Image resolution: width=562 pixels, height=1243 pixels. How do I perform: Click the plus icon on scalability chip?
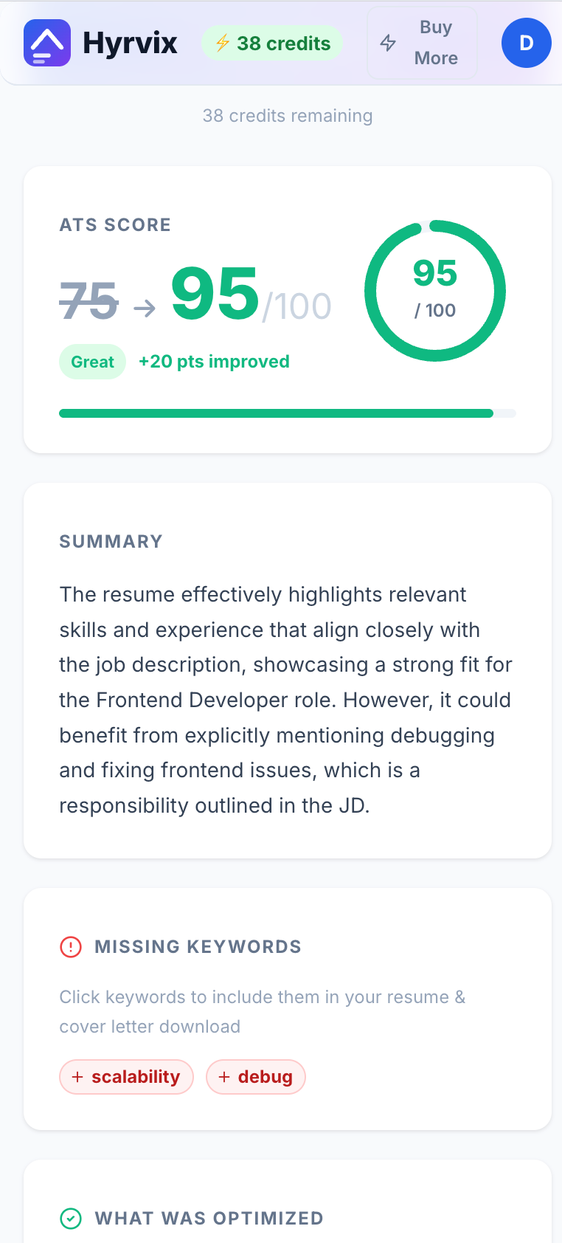(x=77, y=1077)
